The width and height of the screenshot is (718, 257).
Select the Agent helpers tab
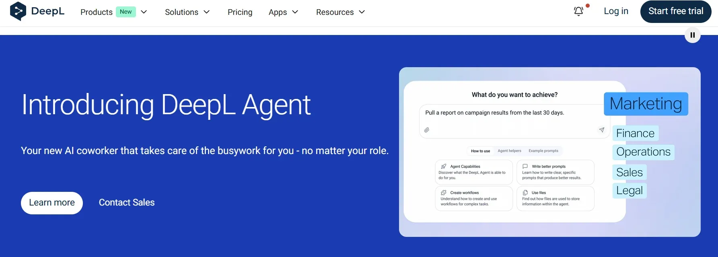pos(509,151)
